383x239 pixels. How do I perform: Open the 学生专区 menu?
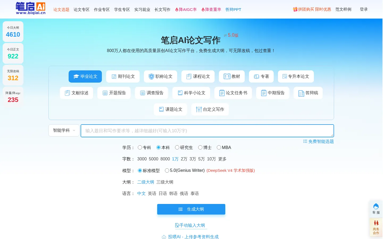[122, 10]
